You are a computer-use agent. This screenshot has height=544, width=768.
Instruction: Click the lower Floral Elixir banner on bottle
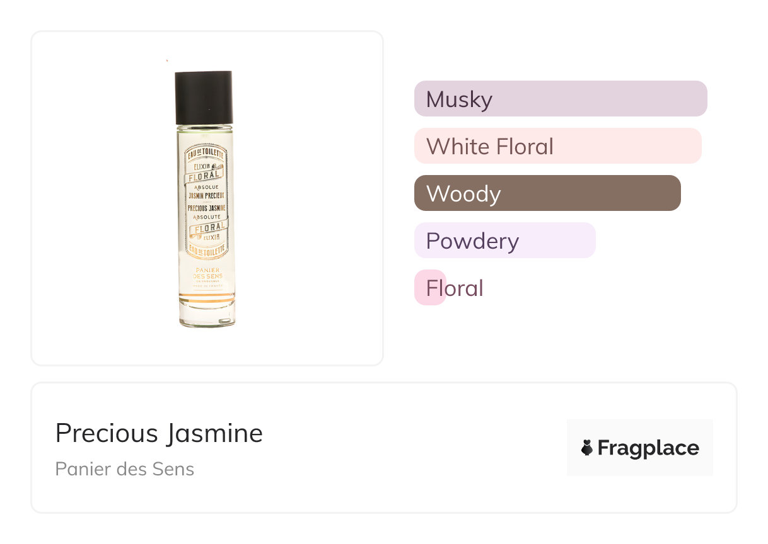206,230
